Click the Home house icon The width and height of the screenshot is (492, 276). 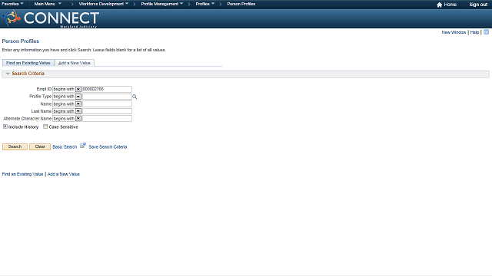click(x=439, y=5)
